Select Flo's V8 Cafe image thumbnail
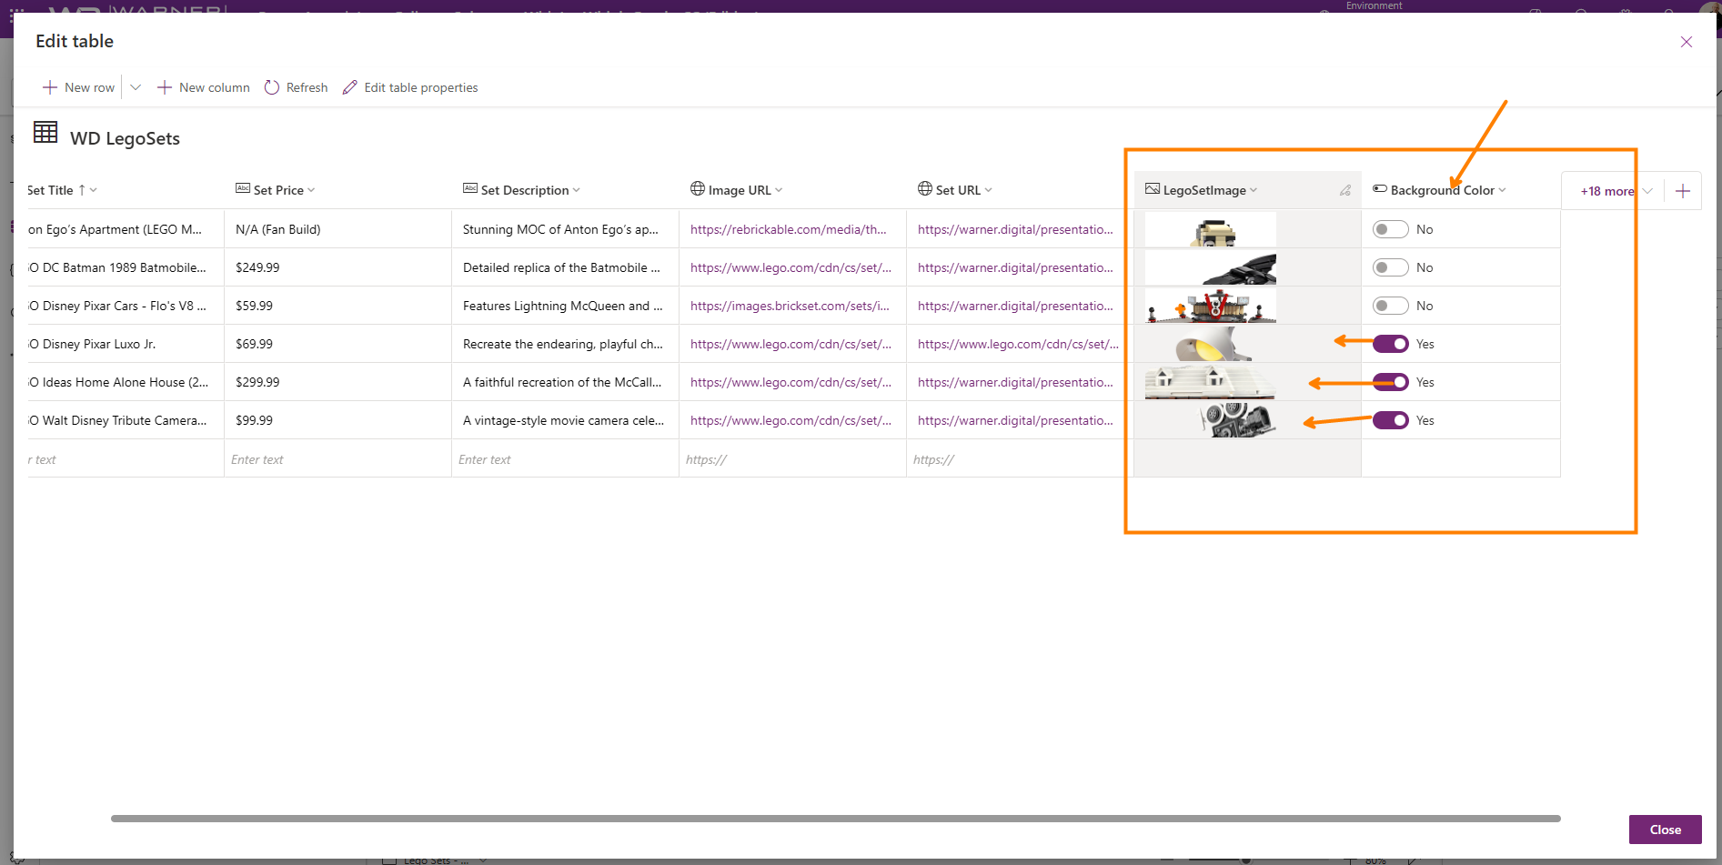 click(1211, 306)
